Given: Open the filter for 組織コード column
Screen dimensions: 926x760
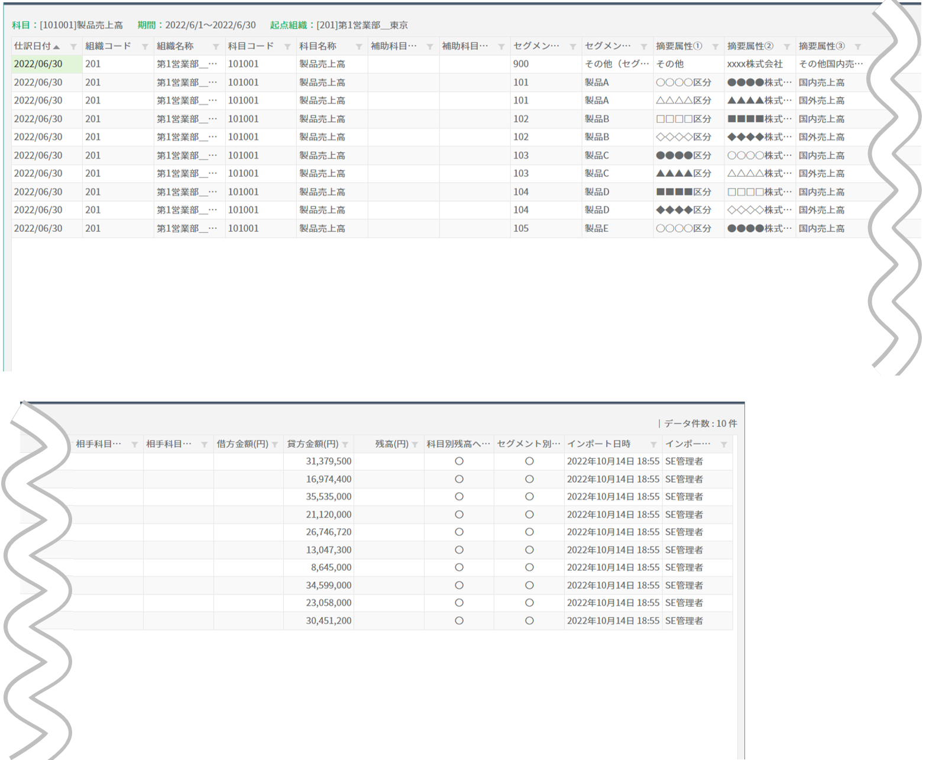Looking at the screenshot, I should tap(145, 47).
